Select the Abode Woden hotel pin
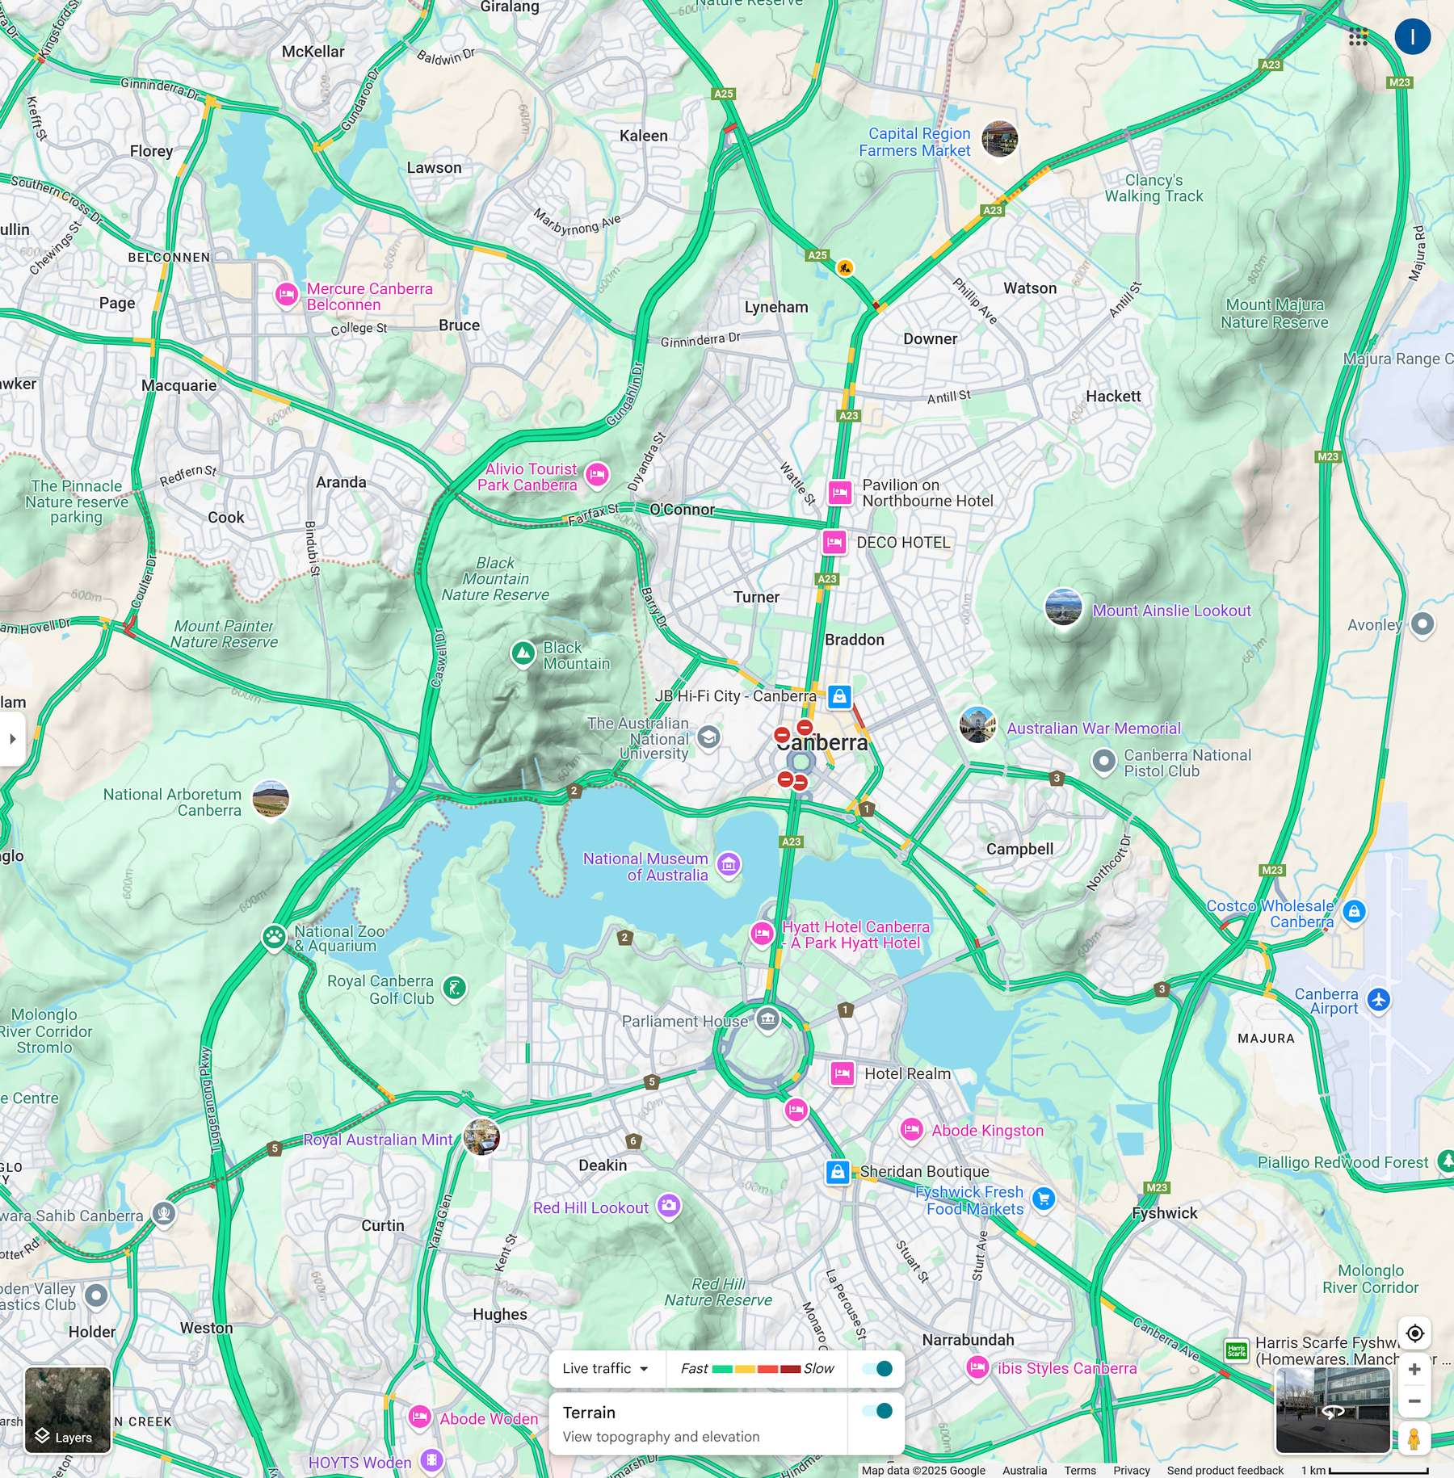 [419, 1417]
